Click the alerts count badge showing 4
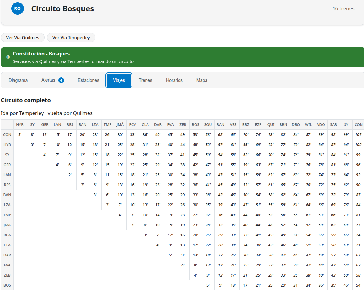Viewport: 364px width, 290px height. pyautogui.click(x=61, y=80)
